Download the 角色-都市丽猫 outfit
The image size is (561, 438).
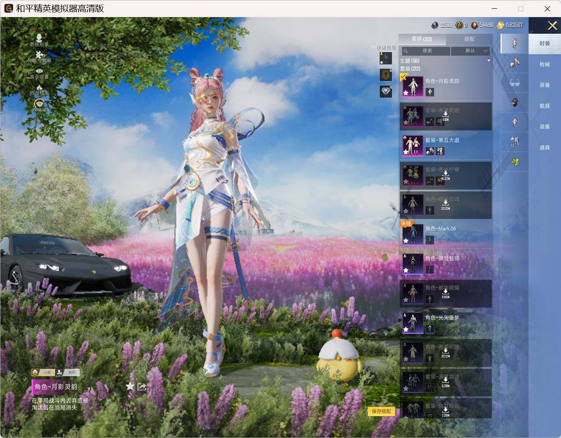pyautogui.click(x=445, y=293)
